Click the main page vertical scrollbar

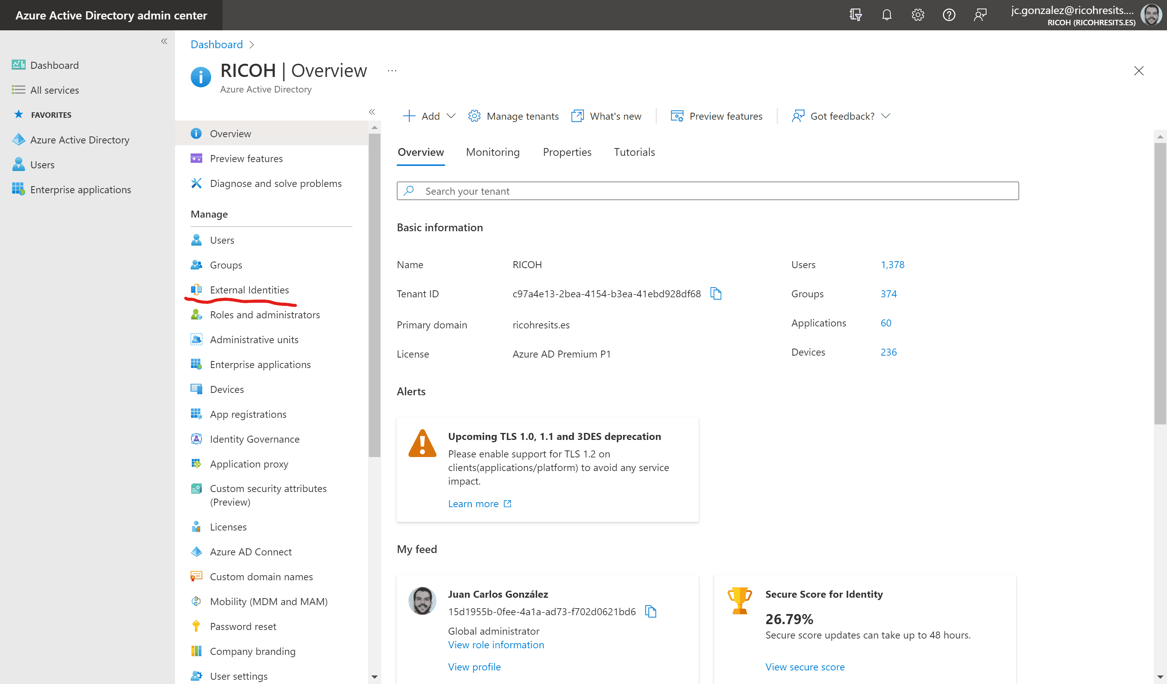coord(1160,283)
